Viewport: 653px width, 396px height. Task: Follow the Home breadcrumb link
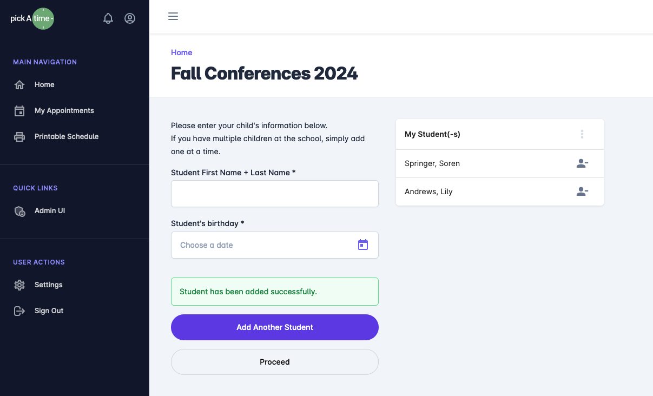[x=182, y=52]
